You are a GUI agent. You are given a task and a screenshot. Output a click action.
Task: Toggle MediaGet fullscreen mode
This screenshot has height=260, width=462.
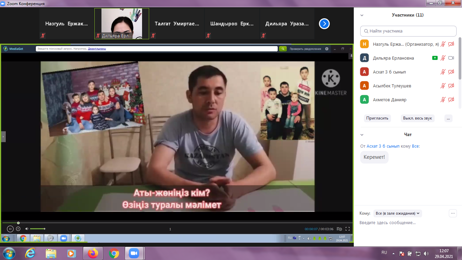347,229
